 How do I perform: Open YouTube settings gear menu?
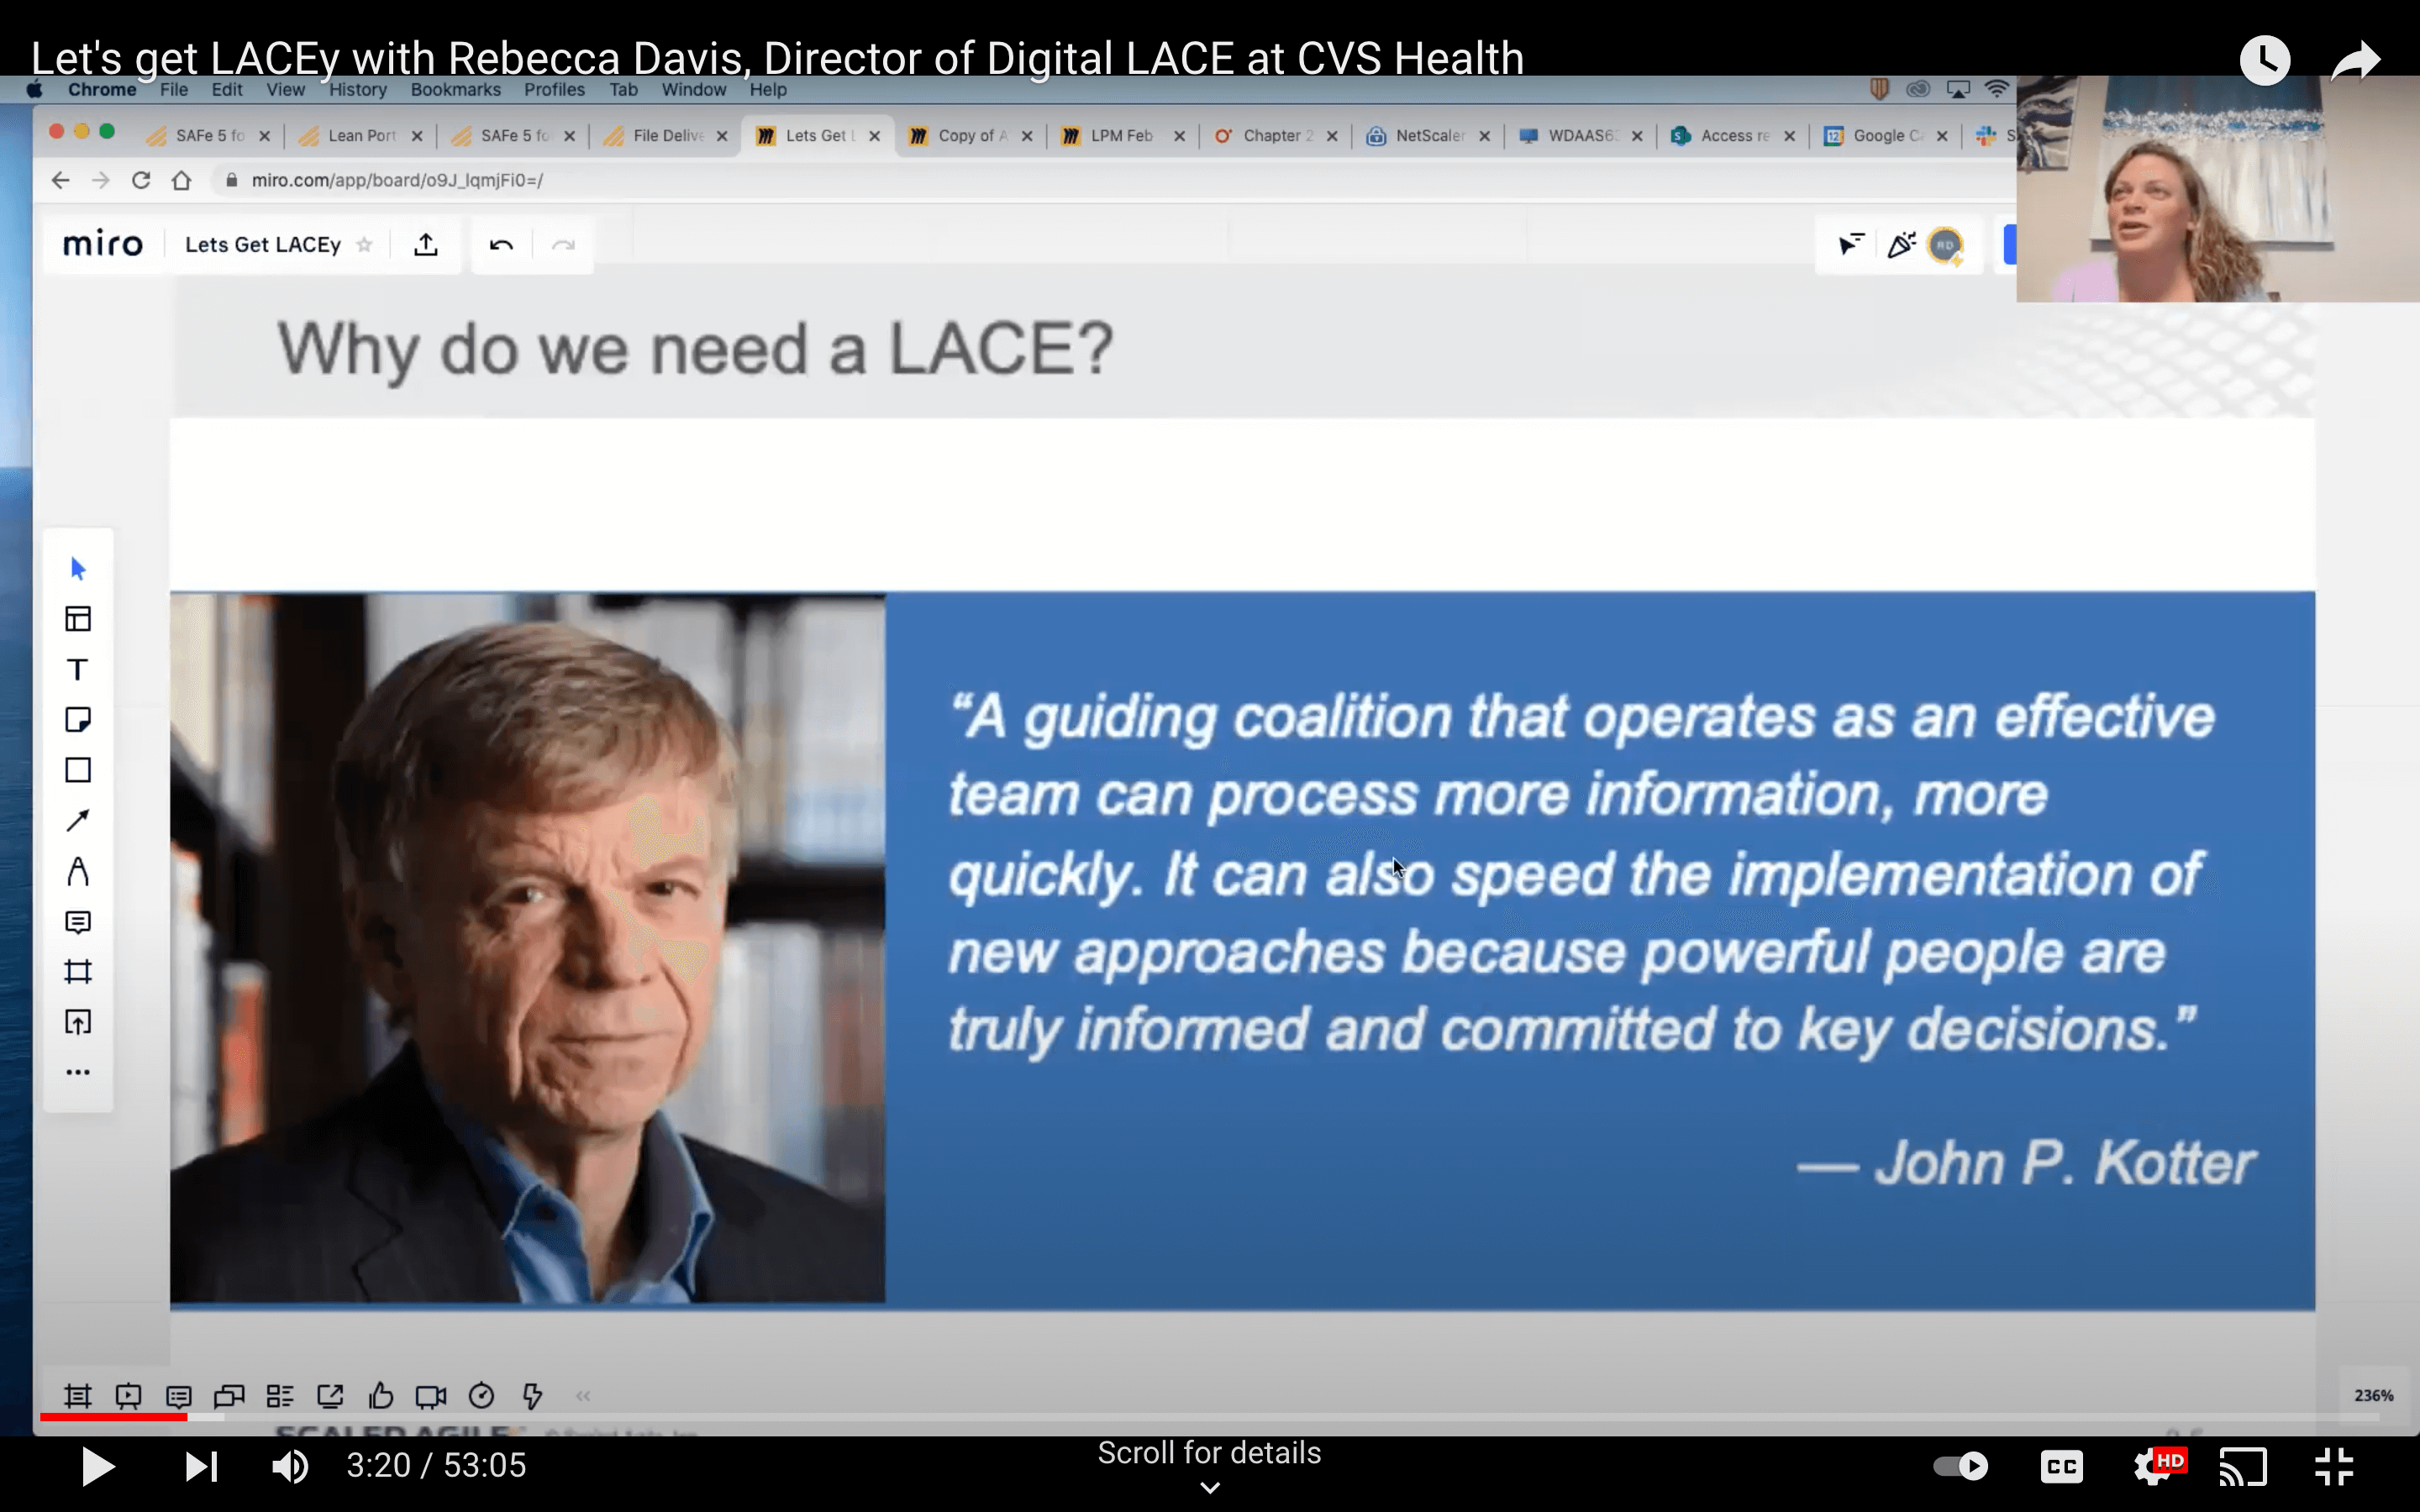2152,1466
